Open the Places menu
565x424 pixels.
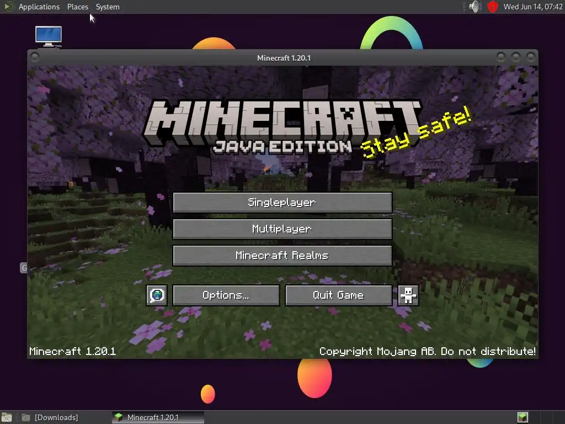[x=78, y=7]
